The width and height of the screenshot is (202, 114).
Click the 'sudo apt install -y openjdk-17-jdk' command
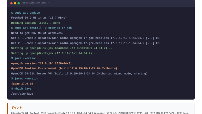41,28
